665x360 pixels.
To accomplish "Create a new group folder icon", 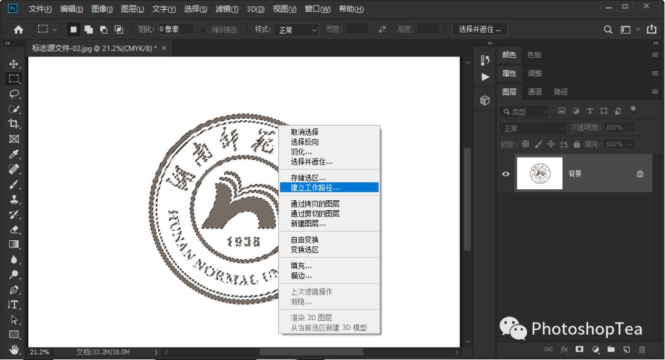I will 611,350.
